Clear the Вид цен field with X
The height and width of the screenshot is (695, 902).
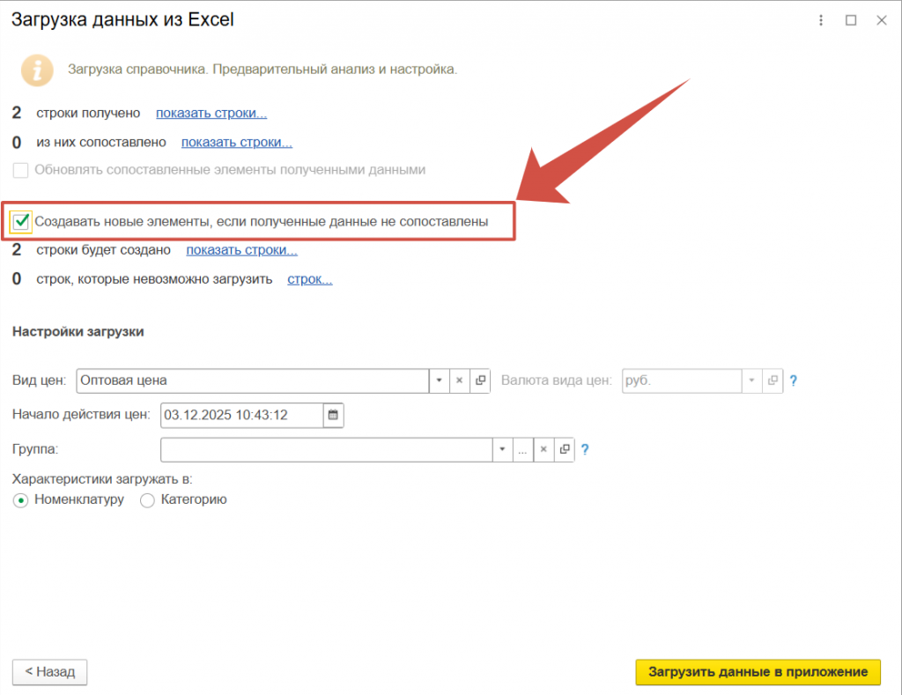[459, 381]
